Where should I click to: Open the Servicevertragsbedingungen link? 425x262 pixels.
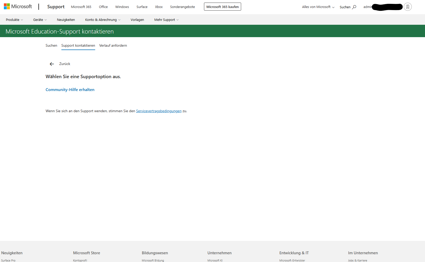159,111
